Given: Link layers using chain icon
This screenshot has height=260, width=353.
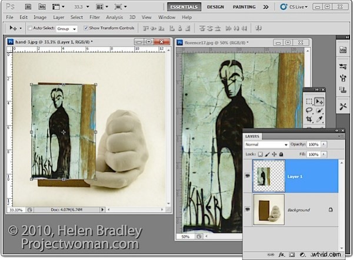Looking at the screenshot, I should coord(271,255).
